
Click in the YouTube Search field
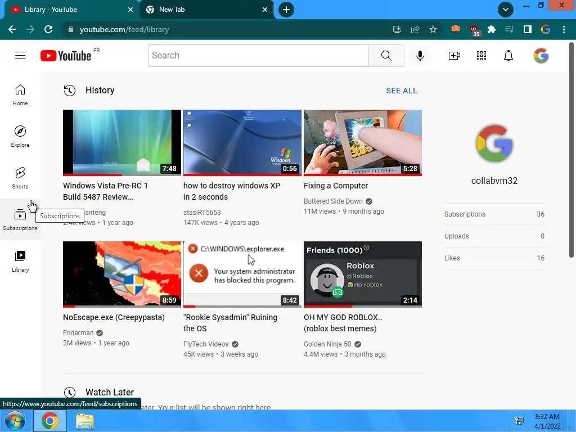point(258,56)
